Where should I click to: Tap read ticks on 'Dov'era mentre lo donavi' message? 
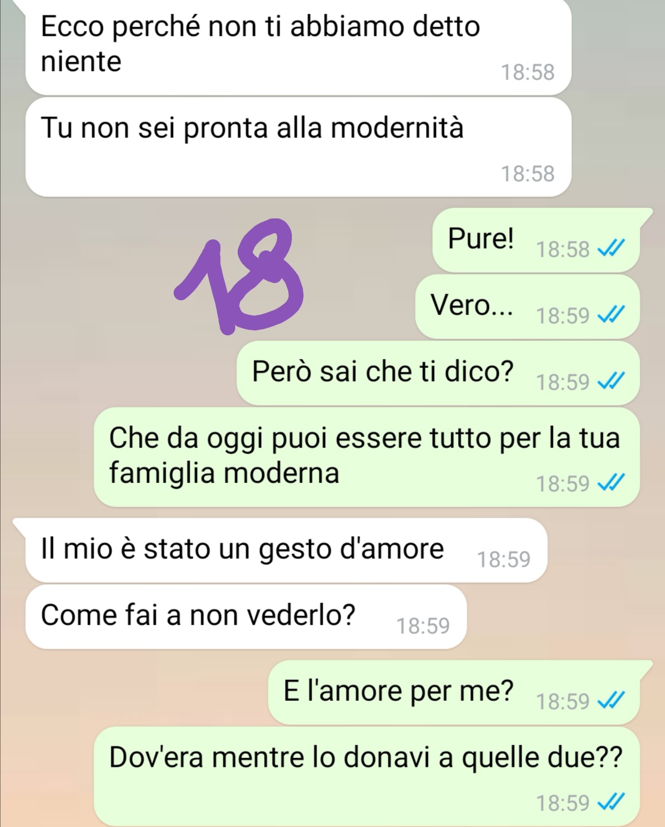[611, 802]
